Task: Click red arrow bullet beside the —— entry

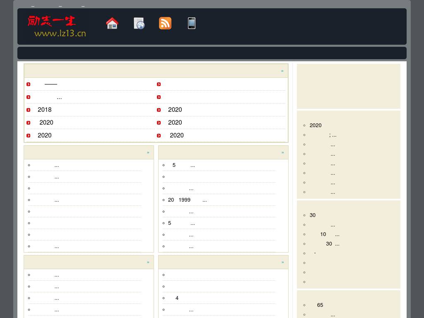Action: pos(29,84)
